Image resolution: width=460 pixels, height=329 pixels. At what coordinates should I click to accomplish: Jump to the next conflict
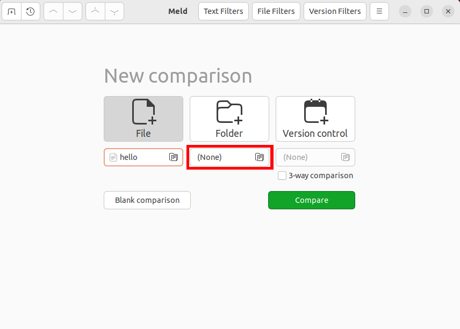[x=114, y=11]
